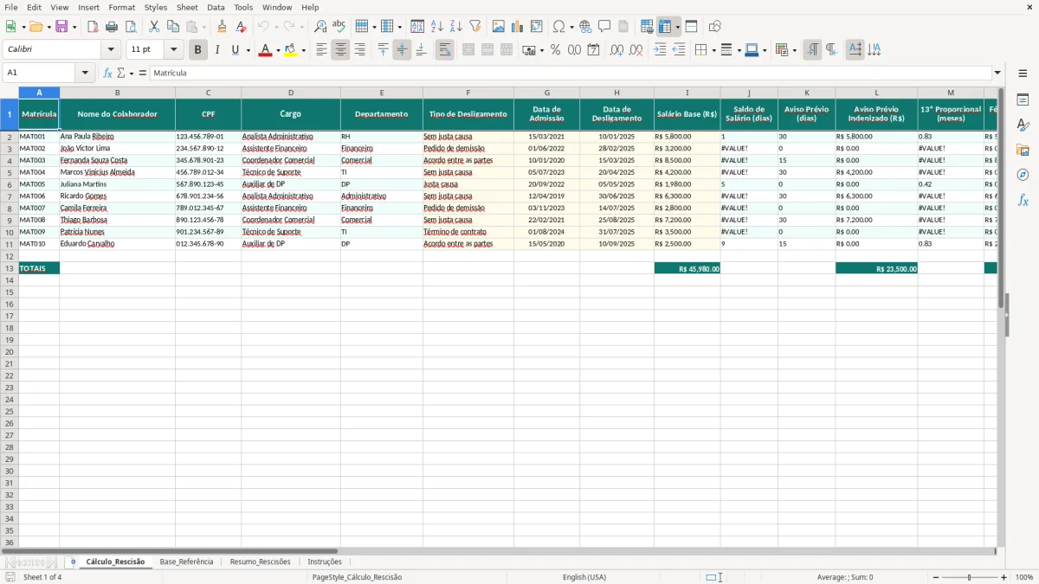Image resolution: width=1039 pixels, height=584 pixels.
Task: Select row 13 header
Action: 10,268
